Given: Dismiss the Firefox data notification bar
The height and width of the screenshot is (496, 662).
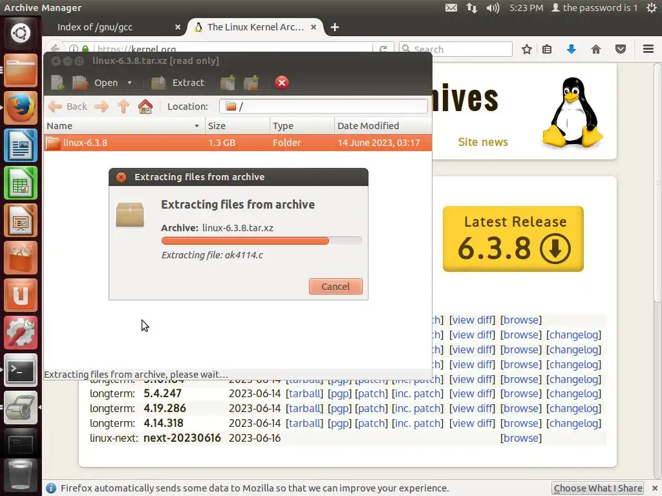Looking at the screenshot, I should [654, 488].
